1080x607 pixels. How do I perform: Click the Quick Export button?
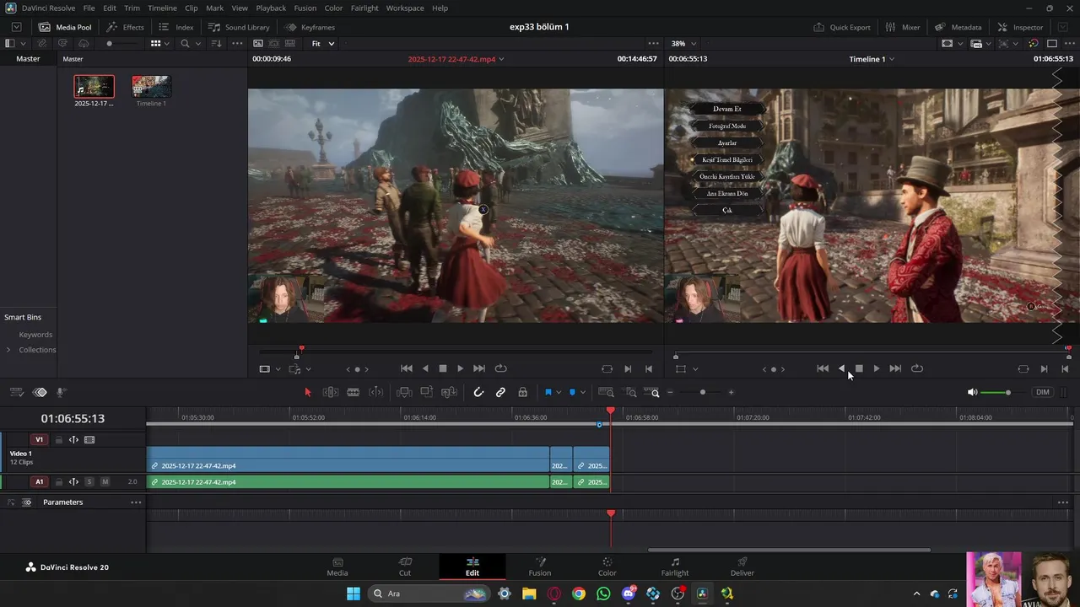[x=842, y=27]
